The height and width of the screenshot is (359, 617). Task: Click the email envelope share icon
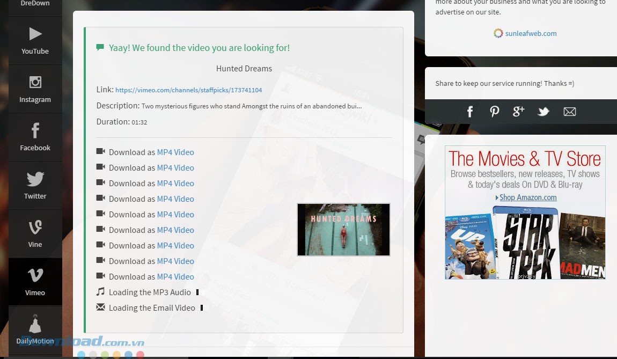pos(569,112)
